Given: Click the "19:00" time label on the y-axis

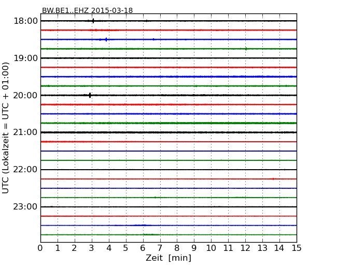Looking at the screenshot, I should 25,58.
